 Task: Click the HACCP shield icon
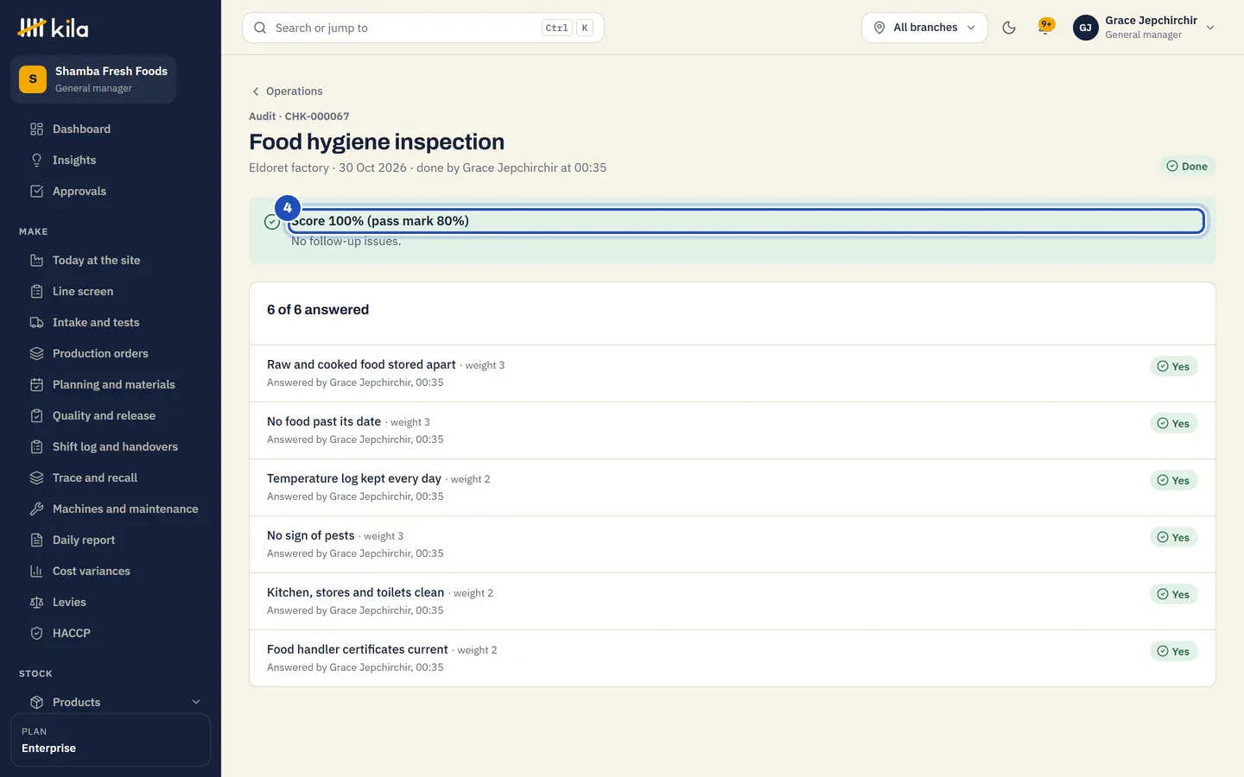(x=36, y=634)
